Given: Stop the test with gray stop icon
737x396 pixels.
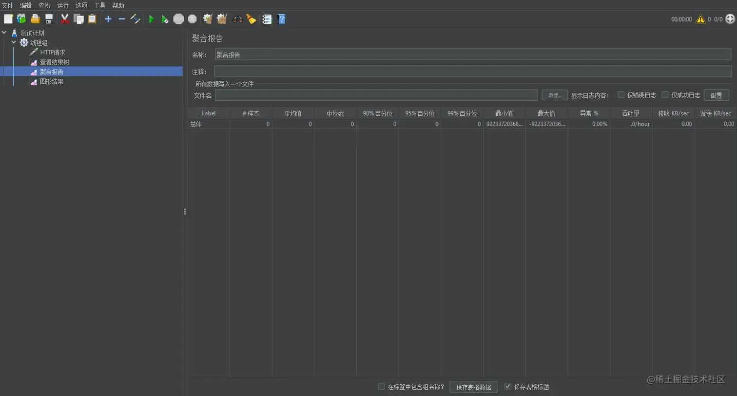Looking at the screenshot, I should coord(179,19).
